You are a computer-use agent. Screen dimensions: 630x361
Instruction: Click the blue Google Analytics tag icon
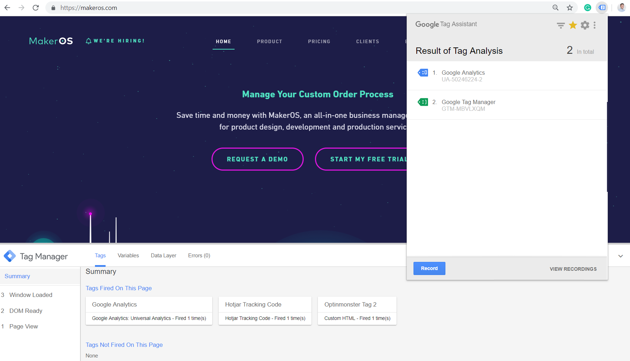click(423, 73)
